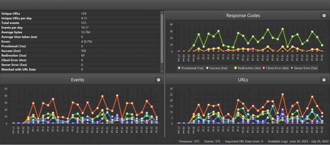Screen dimensions: 330x145
Task: Select the Redirection (3xx) table row
Action: 80,56
